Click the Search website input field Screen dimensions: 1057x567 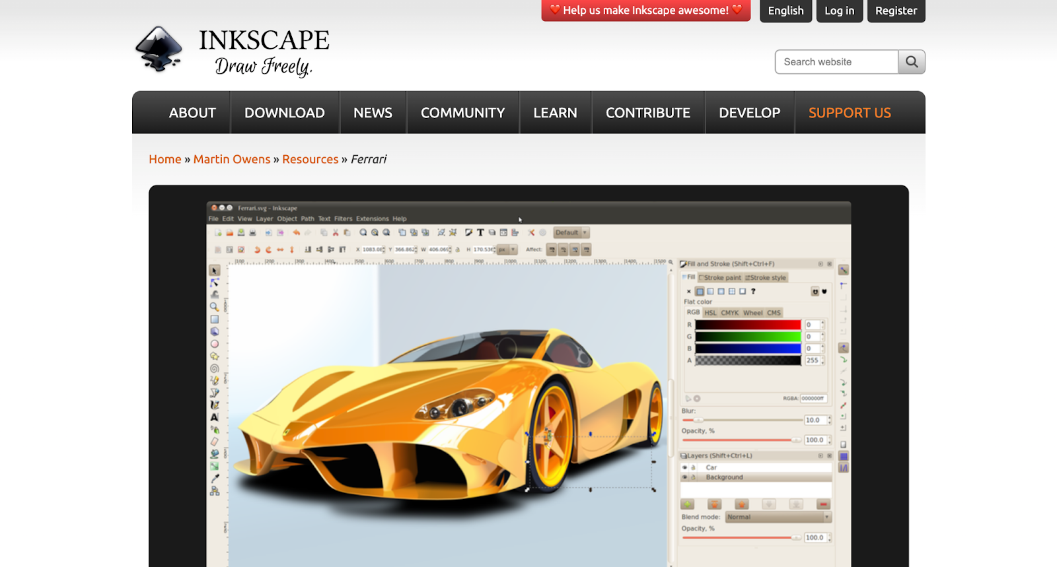837,62
